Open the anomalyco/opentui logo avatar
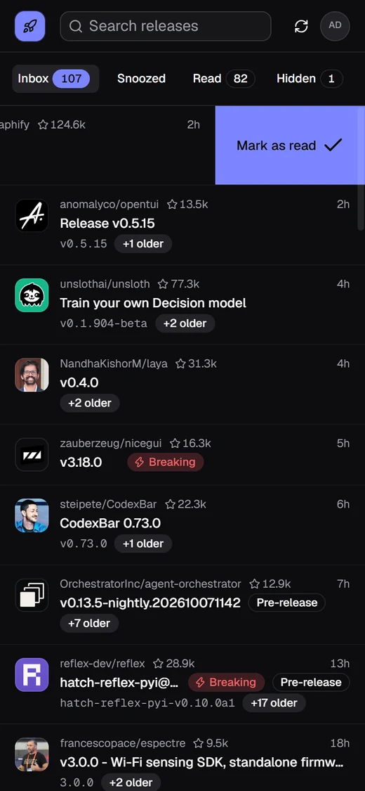This screenshot has height=791, width=365. click(32, 215)
